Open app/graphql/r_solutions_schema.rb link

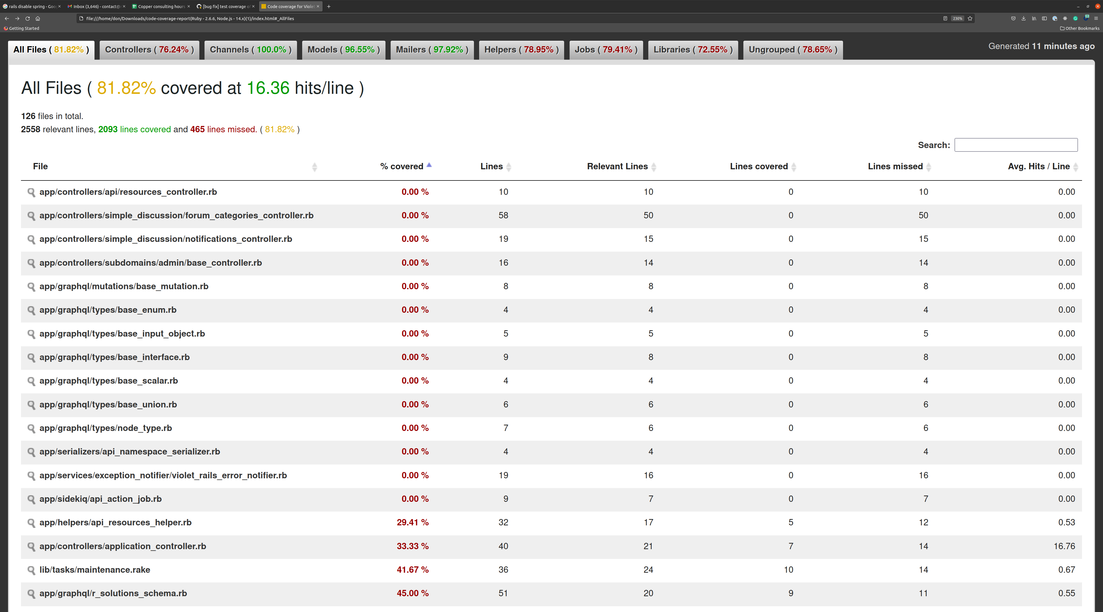point(113,593)
